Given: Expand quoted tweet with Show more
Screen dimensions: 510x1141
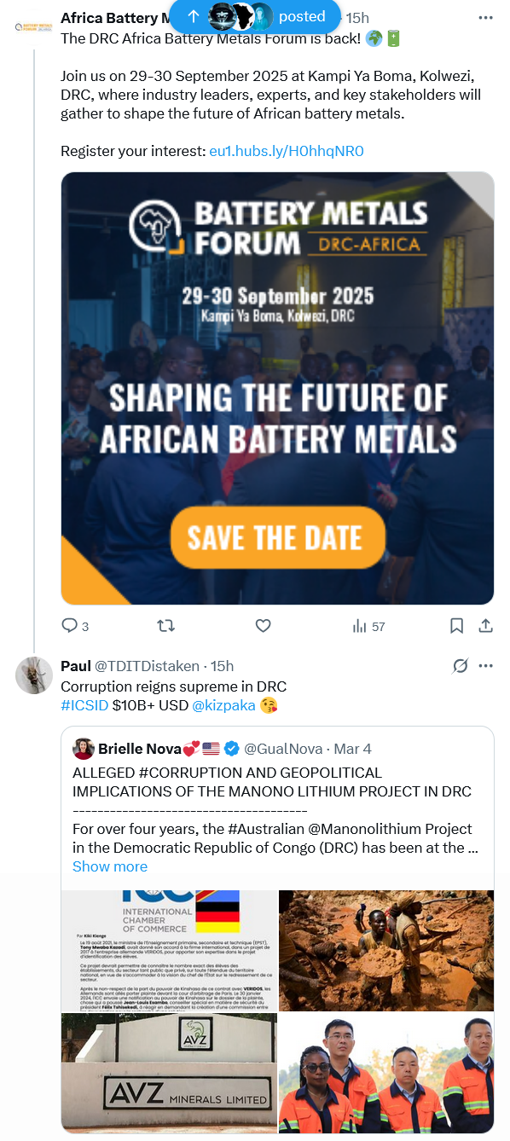Looking at the screenshot, I should point(110,866).
